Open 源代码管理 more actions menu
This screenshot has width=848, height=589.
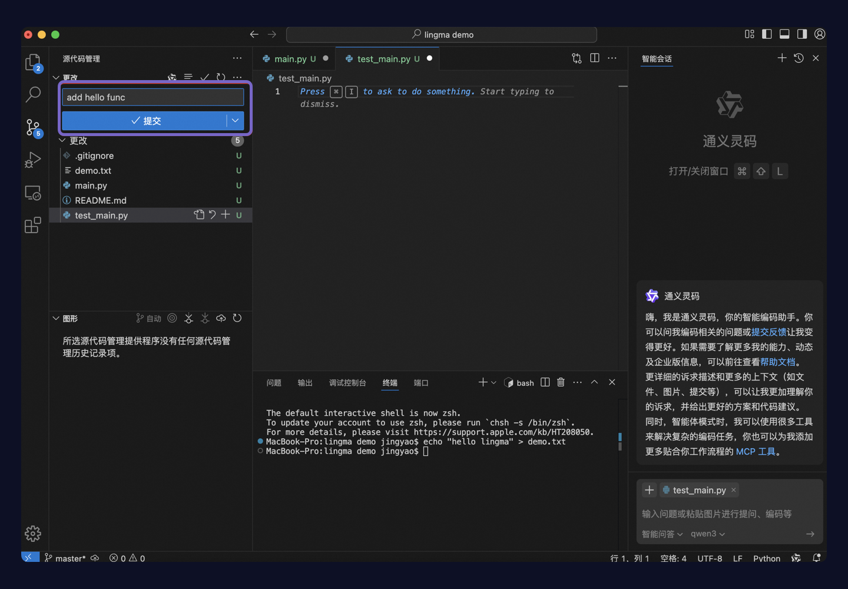(237, 58)
